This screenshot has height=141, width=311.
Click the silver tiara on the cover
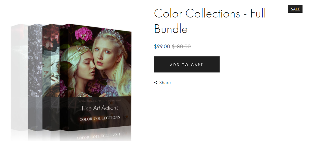[110, 35]
